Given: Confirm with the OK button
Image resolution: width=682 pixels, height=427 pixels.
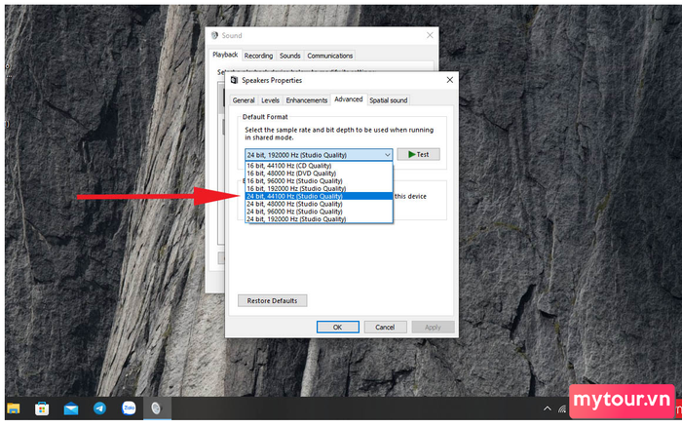Looking at the screenshot, I should click(337, 327).
